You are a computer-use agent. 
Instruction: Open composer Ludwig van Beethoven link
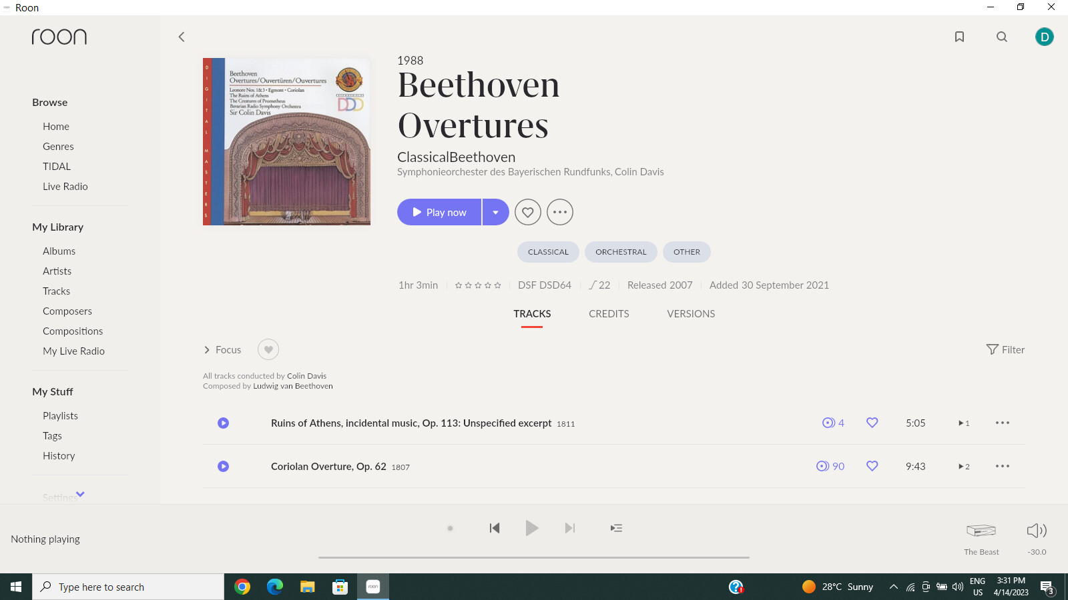click(292, 385)
